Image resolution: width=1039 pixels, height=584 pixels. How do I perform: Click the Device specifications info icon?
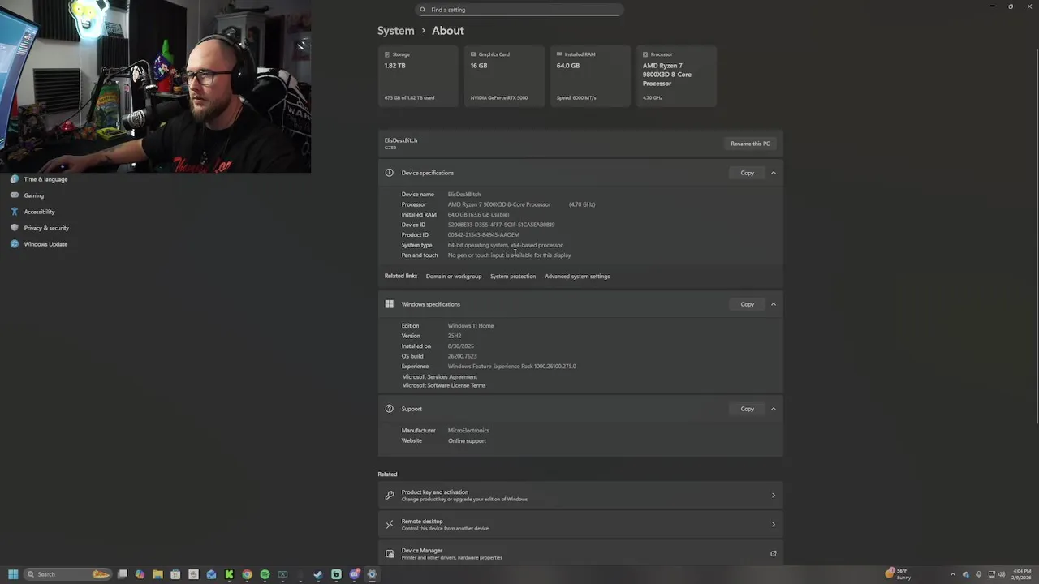click(389, 173)
